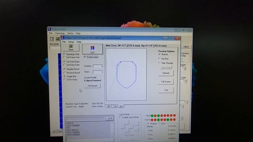Viewport: 253px width, 142px height.
Task: Switch to the L2 layer tab
Action: pyautogui.click(x=121, y=106)
